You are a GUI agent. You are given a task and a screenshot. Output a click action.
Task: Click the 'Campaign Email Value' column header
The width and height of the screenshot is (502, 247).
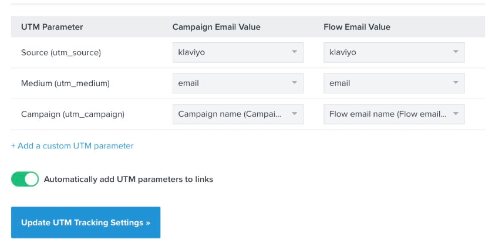pyautogui.click(x=217, y=27)
